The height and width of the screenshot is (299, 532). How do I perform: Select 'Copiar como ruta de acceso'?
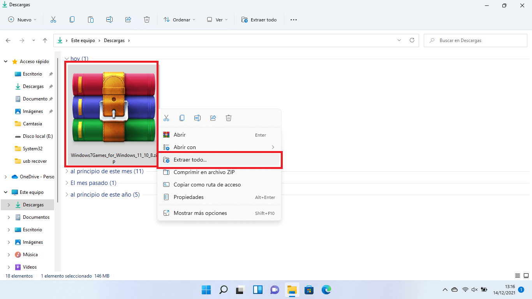pos(219,185)
